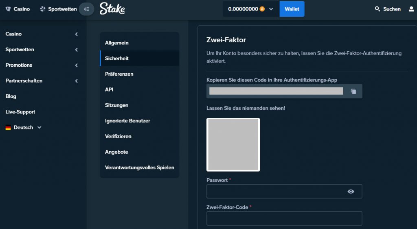Click the Zwei-Faktor-Code input field
The image size is (417, 229).
tap(284, 218)
